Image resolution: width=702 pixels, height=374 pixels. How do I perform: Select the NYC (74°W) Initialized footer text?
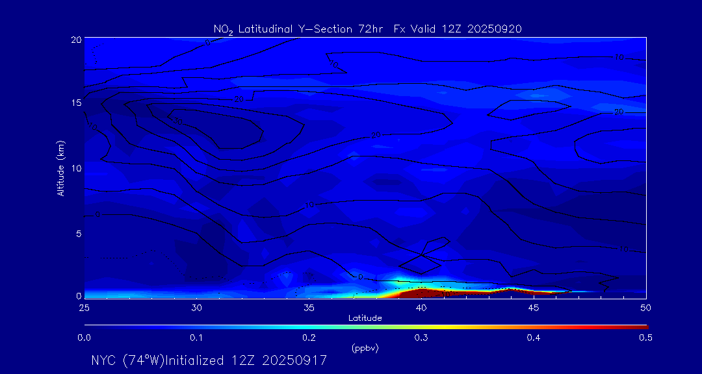209,360
